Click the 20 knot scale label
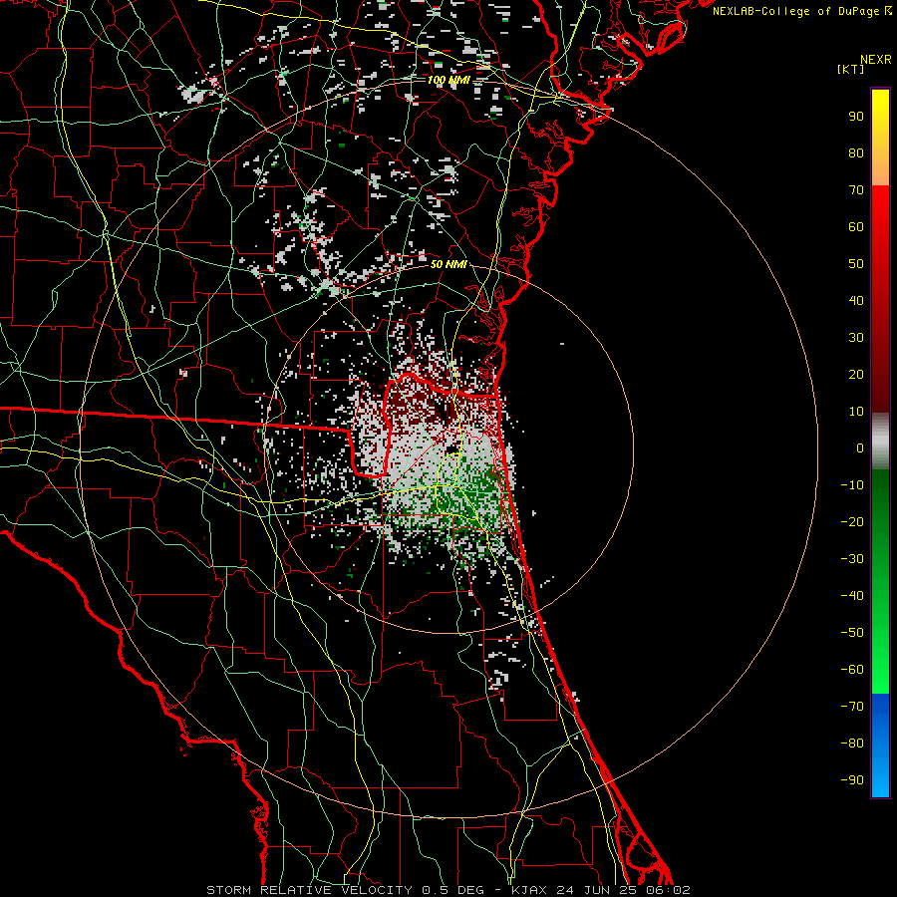The height and width of the screenshot is (897, 897). (x=856, y=374)
